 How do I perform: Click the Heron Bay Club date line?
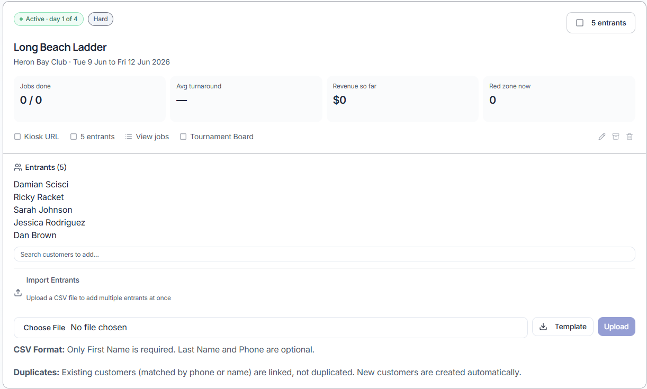(92, 62)
